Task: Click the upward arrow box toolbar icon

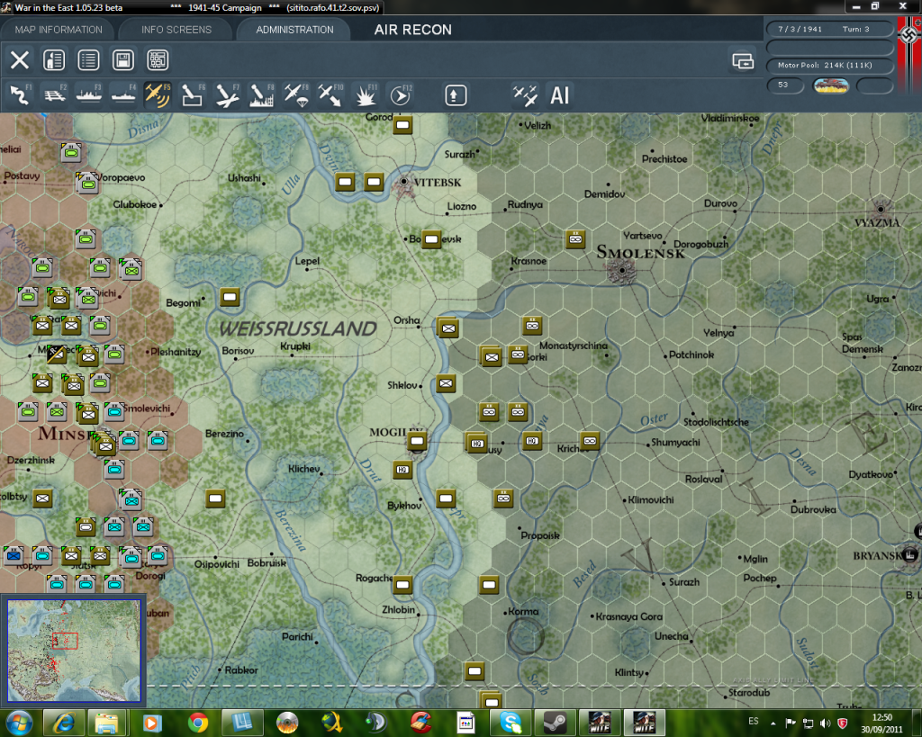Action: (x=455, y=95)
